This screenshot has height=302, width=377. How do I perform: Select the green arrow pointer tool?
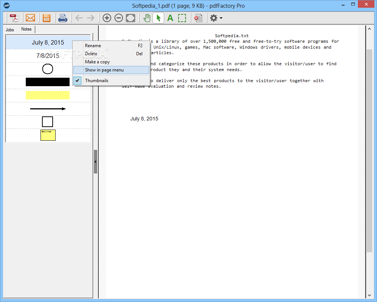click(158, 18)
